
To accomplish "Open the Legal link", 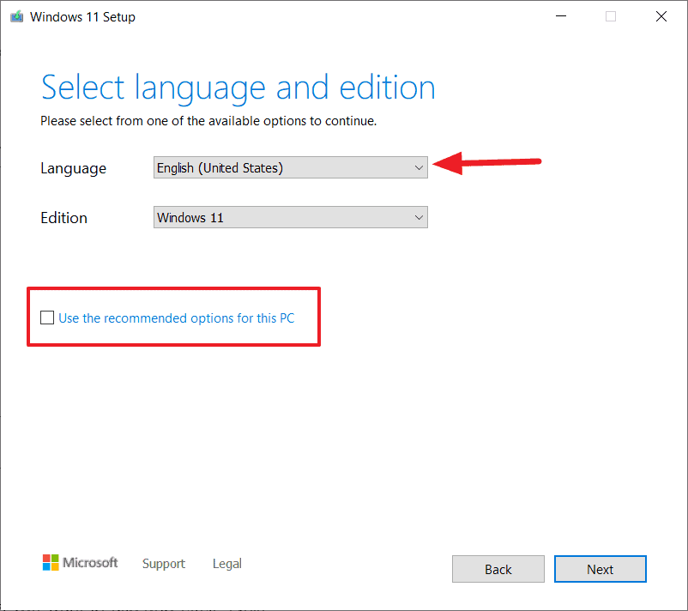I will pos(226,563).
